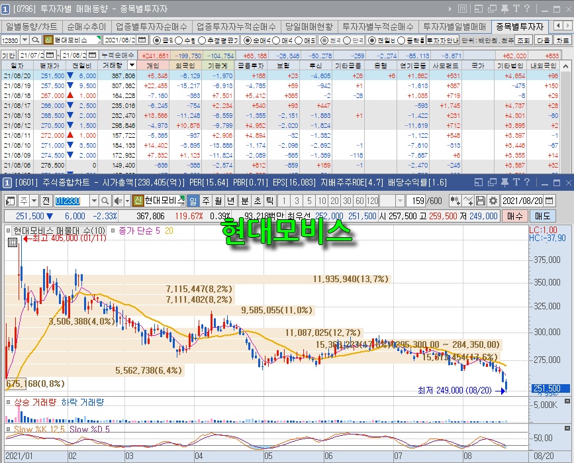Open end period 21/08 calendar picker
Viewport: 574px width, 463px height.
(x=92, y=55)
